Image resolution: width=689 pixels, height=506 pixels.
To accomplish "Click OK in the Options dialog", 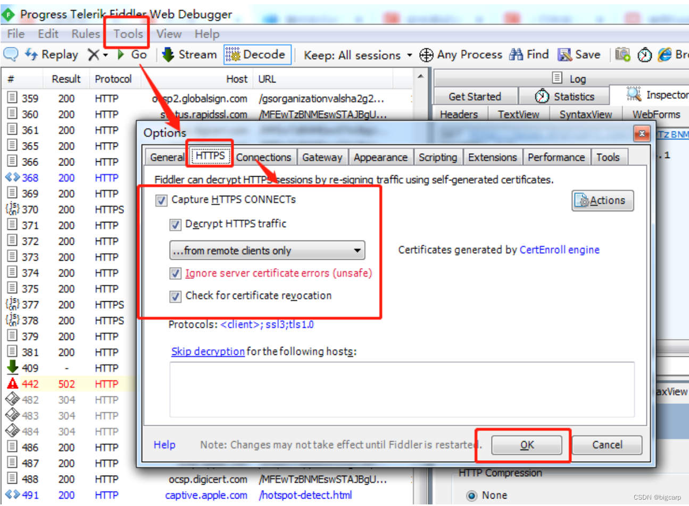I will [527, 445].
